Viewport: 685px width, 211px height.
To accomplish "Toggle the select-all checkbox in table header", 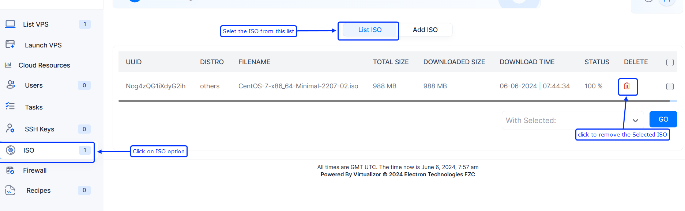I will point(670,62).
